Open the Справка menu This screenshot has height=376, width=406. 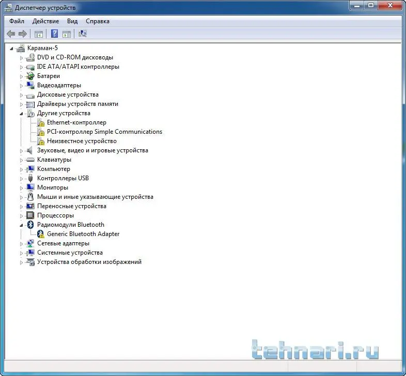[x=98, y=21]
